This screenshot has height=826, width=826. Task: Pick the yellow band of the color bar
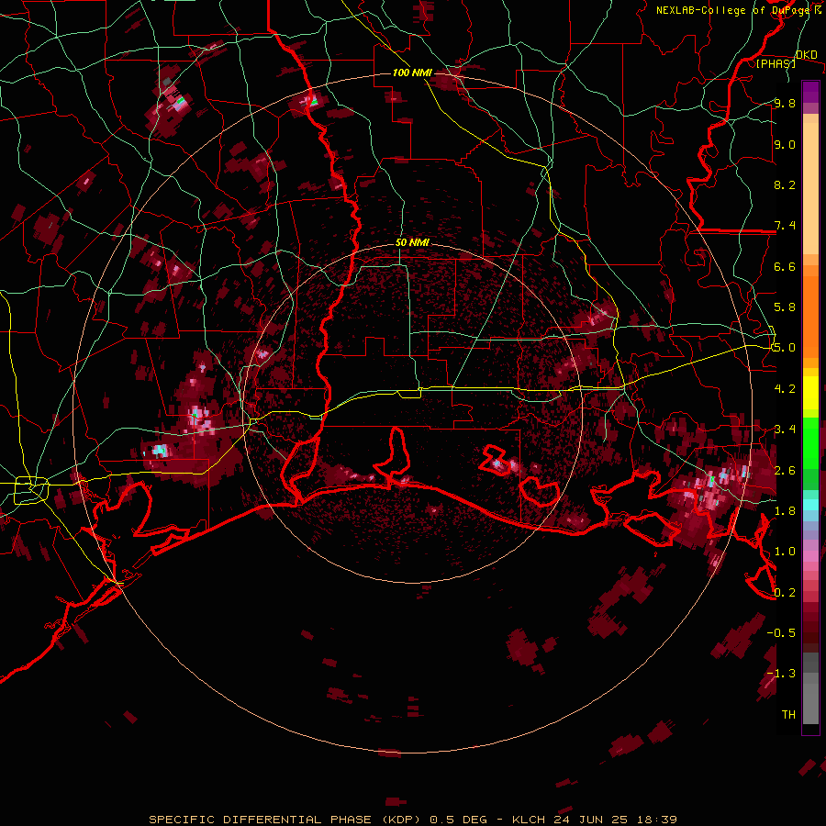click(810, 393)
